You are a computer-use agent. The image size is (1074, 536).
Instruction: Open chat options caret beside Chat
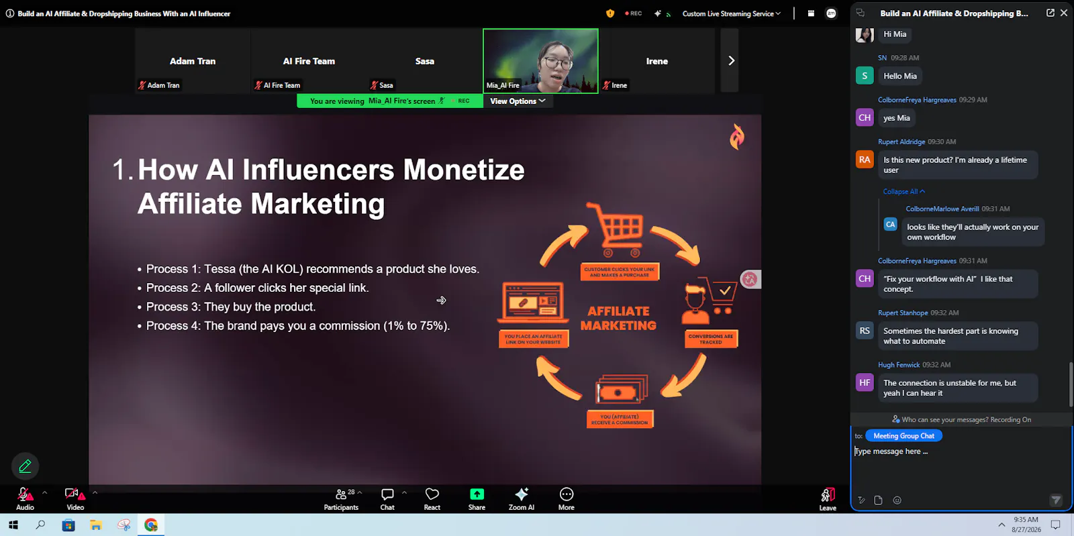(x=404, y=492)
